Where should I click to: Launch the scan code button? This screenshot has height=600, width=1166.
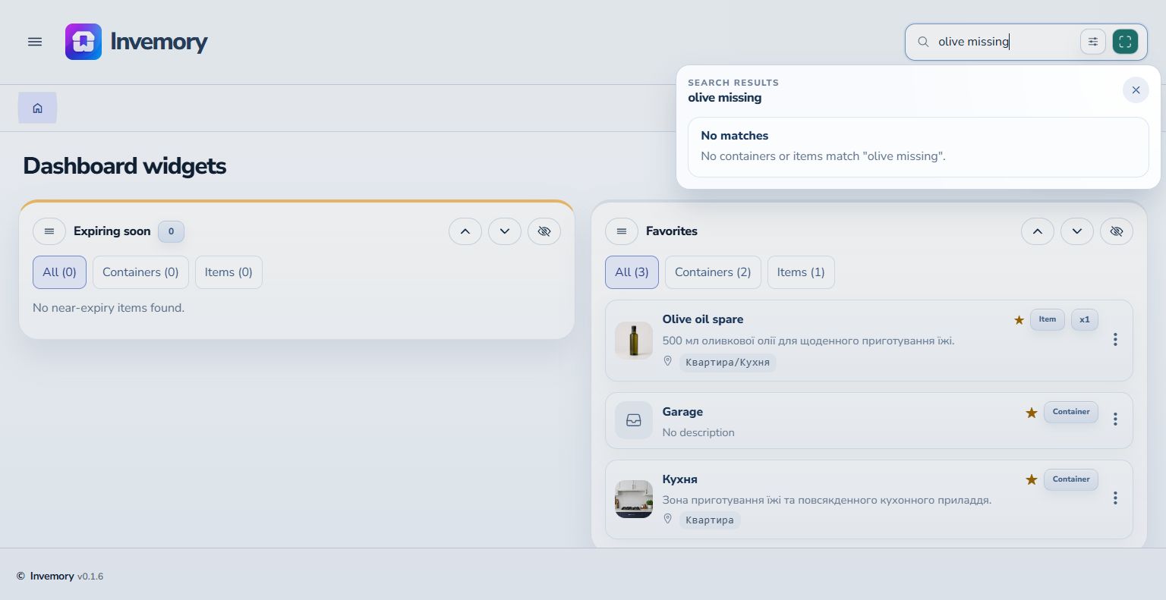click(1125, 42)
